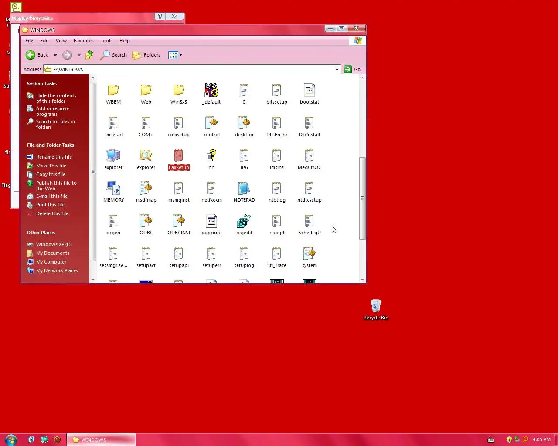Click the file list scroll down arrow
This screenshot has height=446, width=558.
coord(362,280)
